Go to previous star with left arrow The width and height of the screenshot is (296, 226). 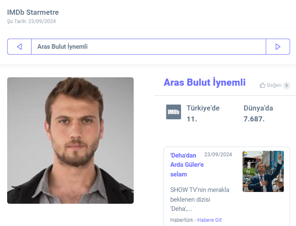[x=19, y=47]
